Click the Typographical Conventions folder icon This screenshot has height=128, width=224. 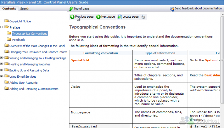(9, 33)
